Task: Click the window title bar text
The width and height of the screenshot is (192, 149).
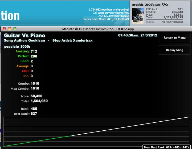Action: tap(98, 29)
